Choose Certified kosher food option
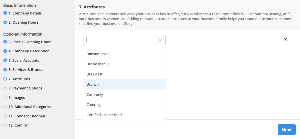This screenshot has height=139, width=300. click(124, 115)
